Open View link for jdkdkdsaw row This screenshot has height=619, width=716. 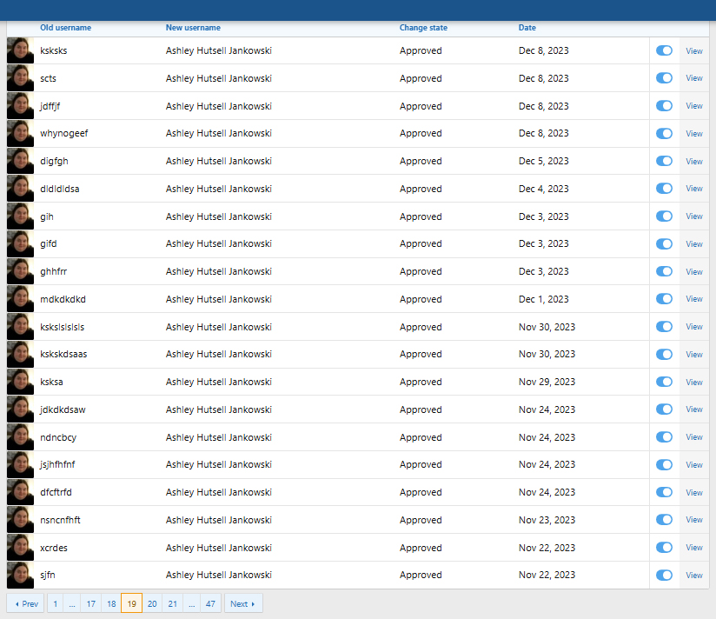pyautogui.click(x=694, y=409)
